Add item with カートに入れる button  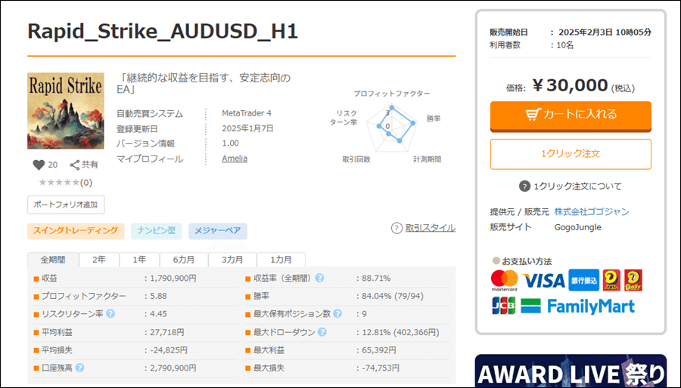(571, 115)
